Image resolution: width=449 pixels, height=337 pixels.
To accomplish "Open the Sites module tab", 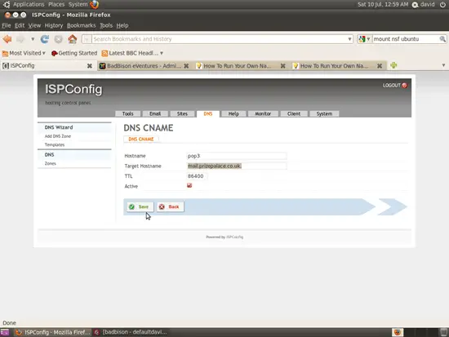I will (x=182, y=113).
